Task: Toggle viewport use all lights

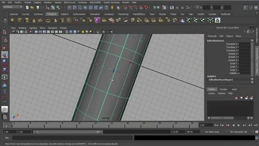Action: (83, 32)
